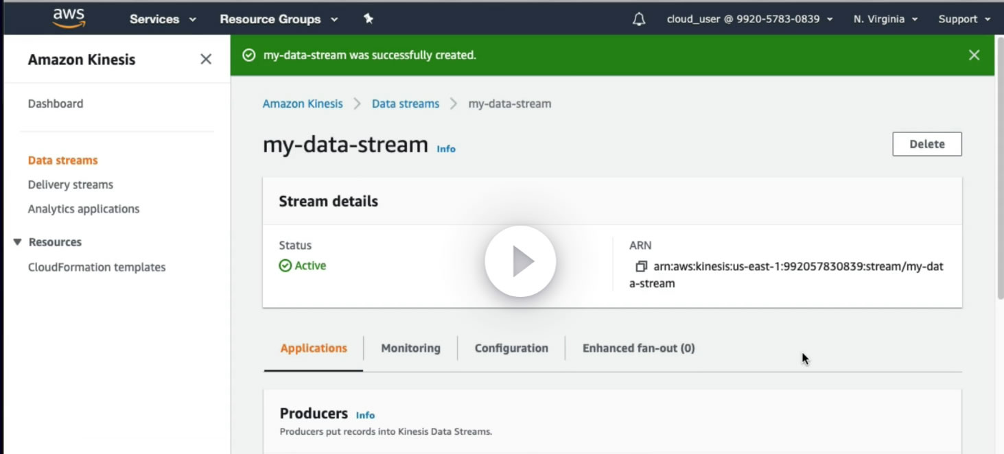Open Delivery streams in the sidebar

point(70,184)
